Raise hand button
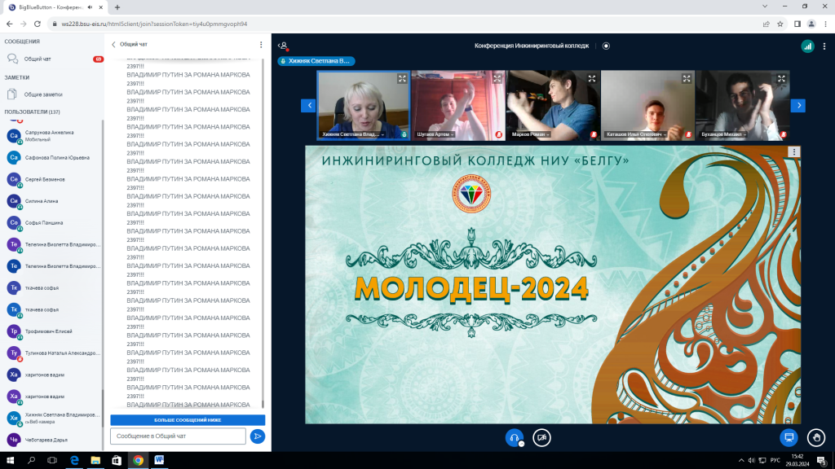The image size is (835, 469). click(815, 437)
